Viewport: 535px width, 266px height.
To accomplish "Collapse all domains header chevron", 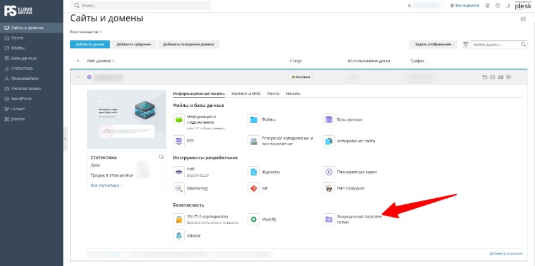I will click(x=78, y=61).
